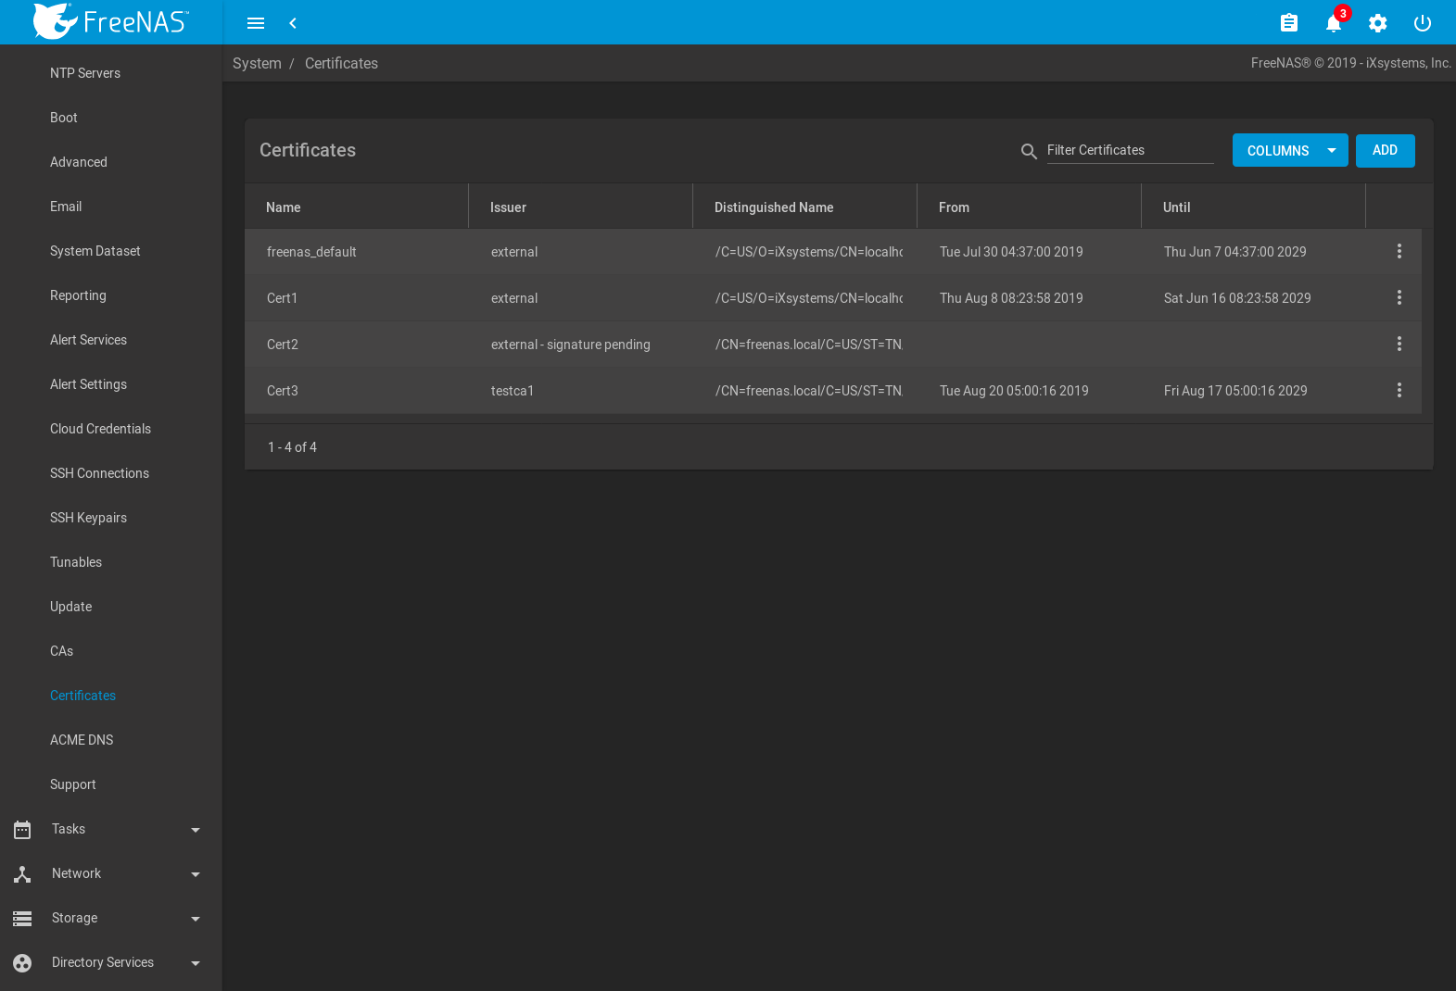Open the three-dot menu for Cert3
This screenshot has width=1456, height=991.
click(x=1399, y=390)
